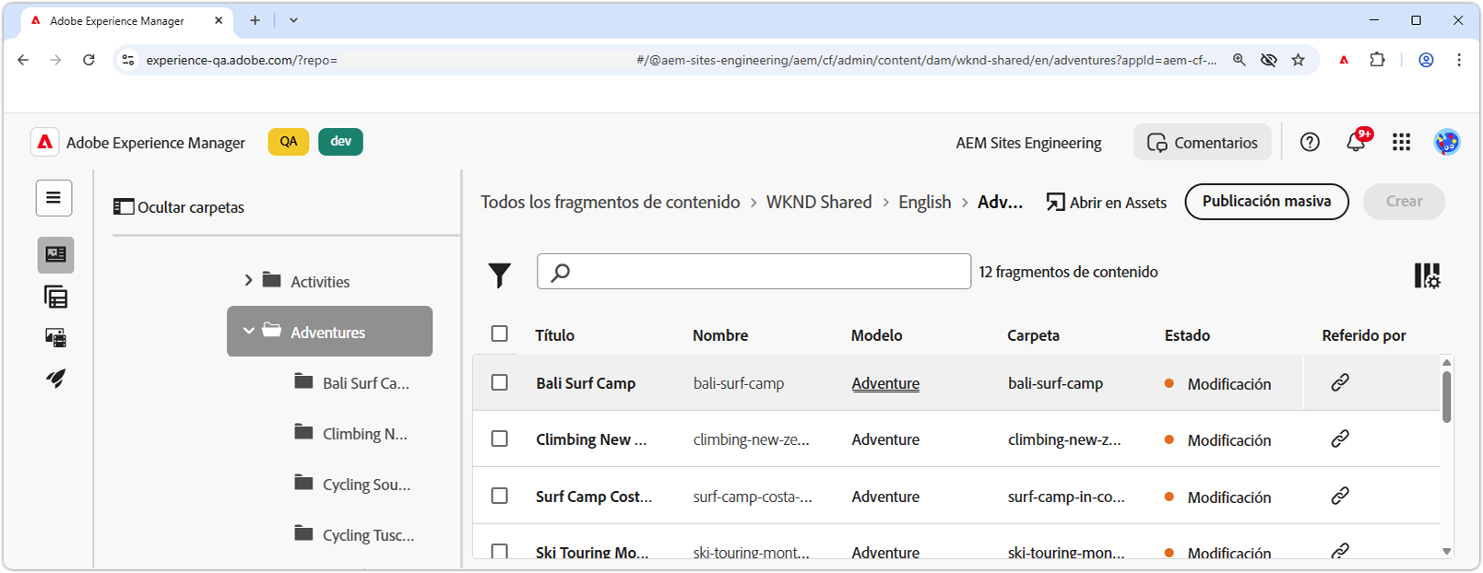Viewport: 1483px width, 573px height.
Task: Select the Adventures folder in tree
Action: coord(329,332)
